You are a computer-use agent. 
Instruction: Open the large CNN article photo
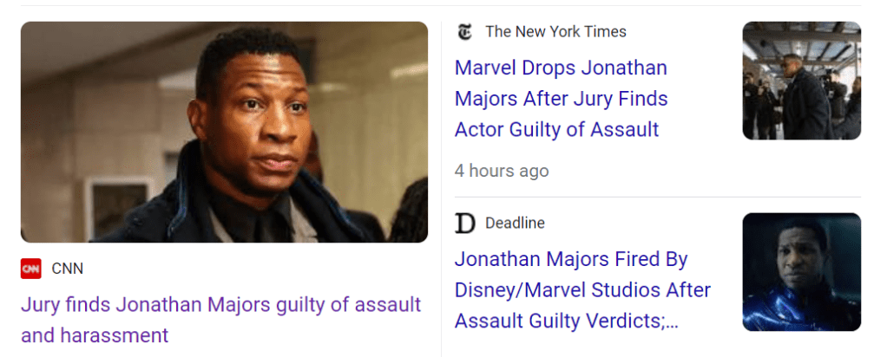click(x=224, y=132)
